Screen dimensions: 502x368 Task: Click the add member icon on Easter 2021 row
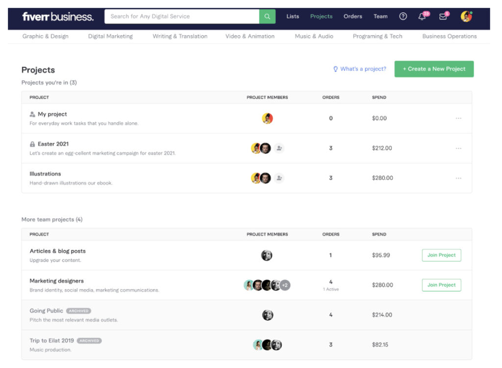click(279, 148)
